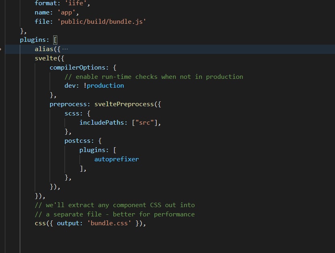Viewport: 335px width, 253px height.
Task: Click the 'sveltePreprocess' function name
Action: pos(124,104)
